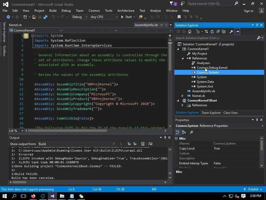This screenshot has width=266, height=200.
Task: Switch to the Class View tab
Action: click(x=230, y=113)
